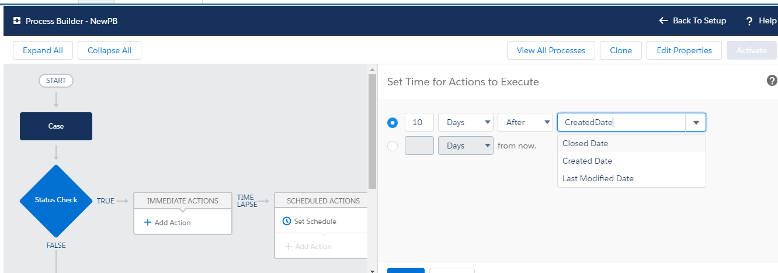Click the Process Builder logo icon
Screen dimensions: 778x273
click(17, 21)
